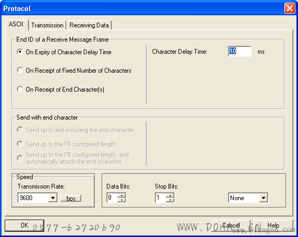298x237 pixels.
Task: Decrease Stop Bits with down arrow
Action: [170, 200]
